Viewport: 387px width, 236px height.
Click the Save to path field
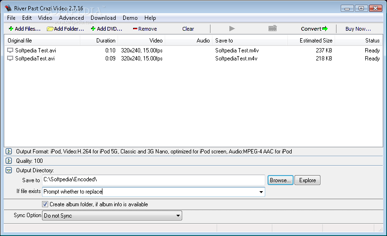pyautogui.click(x=153, y=180)
